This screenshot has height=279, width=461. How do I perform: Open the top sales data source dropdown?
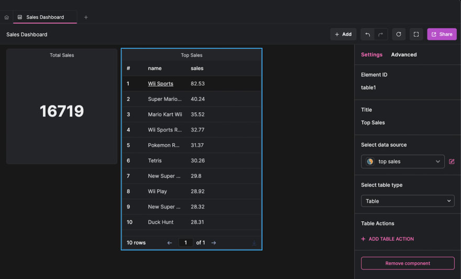pos(402,162)
